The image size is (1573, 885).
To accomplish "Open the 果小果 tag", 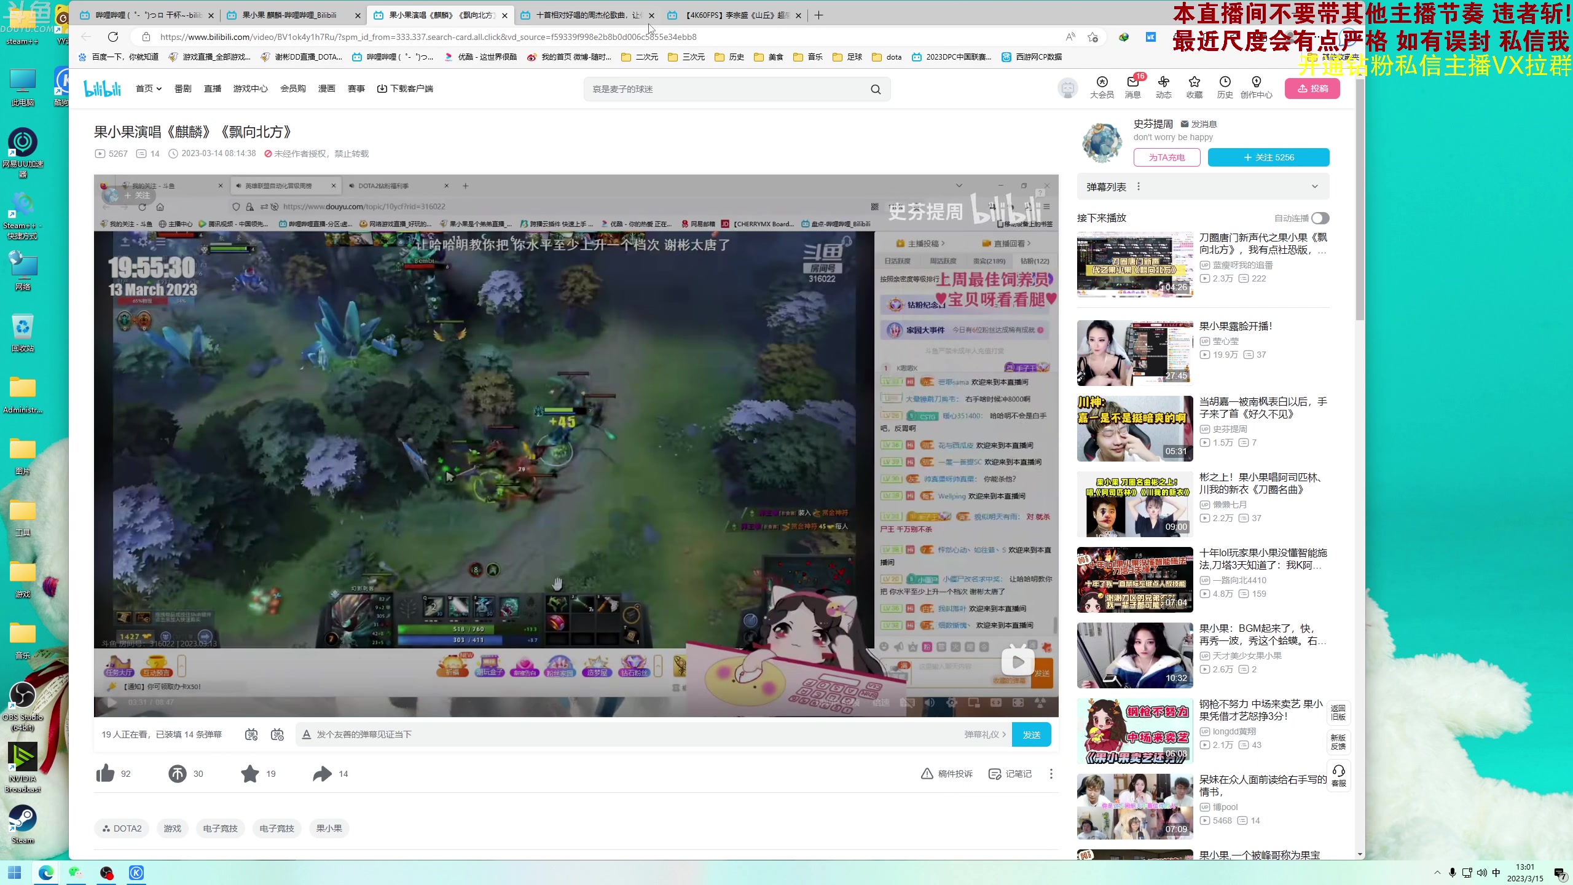I will point(329,828).
